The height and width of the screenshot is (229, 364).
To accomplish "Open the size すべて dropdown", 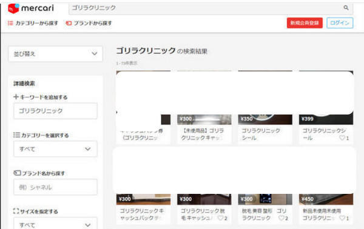I will (x=55, y=224).
